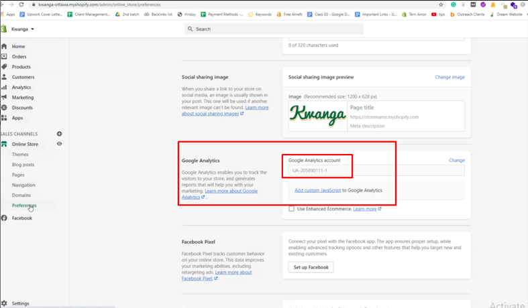Open Customers section
Image resolution: width=528 pixels, height=308 pixels.
point(23,77)
